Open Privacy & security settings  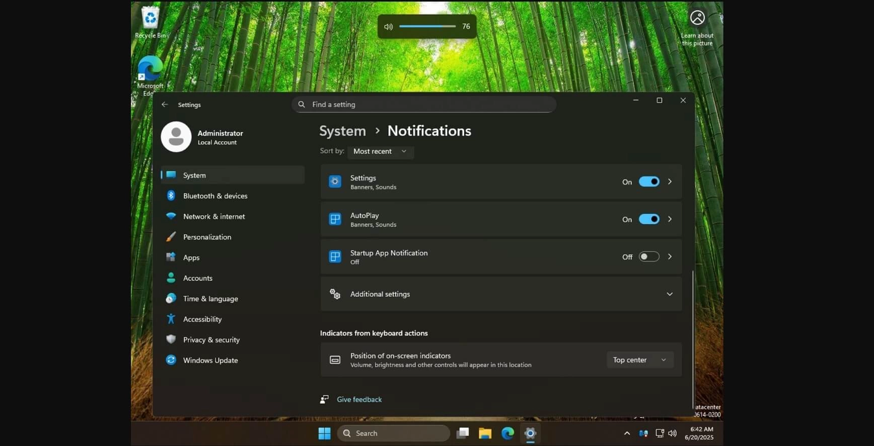tap(233, 340)
